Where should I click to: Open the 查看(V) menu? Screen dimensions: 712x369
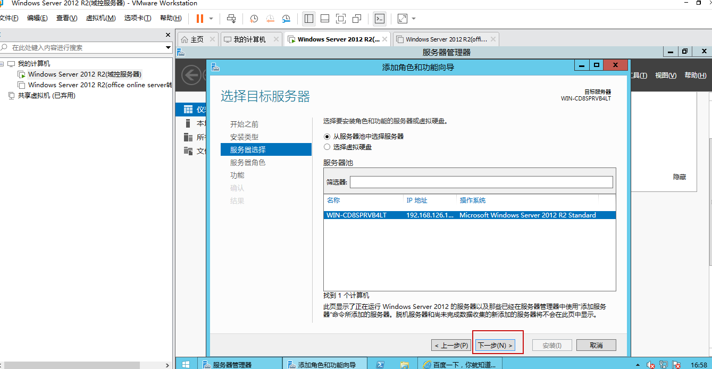coord(66,18)
